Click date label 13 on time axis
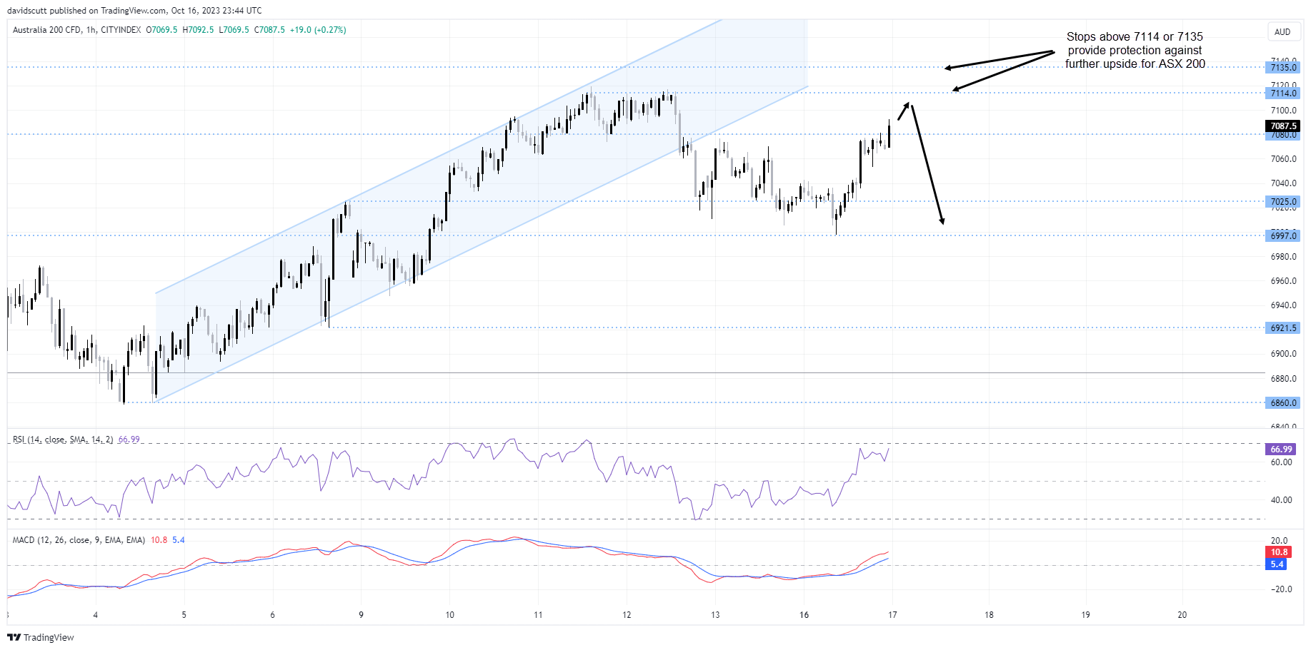 pyautogui.click(x=715, y=614)
